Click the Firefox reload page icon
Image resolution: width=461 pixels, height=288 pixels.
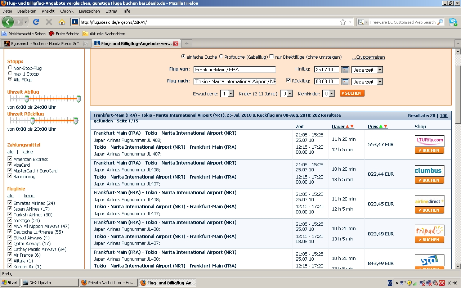pyautogui.click(x=36, y=22)
